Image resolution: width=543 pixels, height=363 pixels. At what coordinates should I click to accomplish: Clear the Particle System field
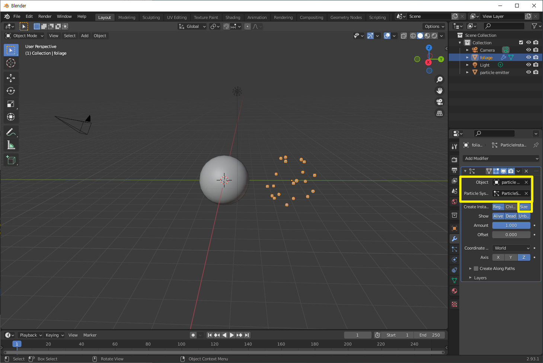click(526, 193)
